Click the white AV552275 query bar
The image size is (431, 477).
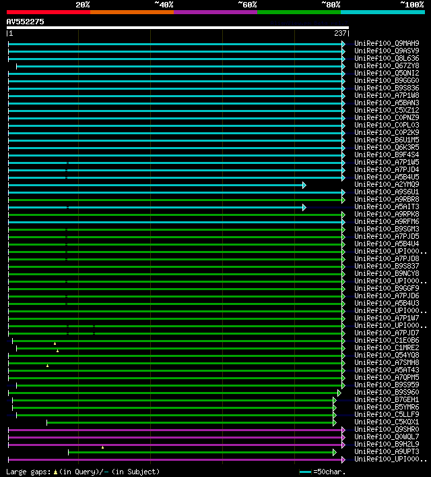point(178,28)
